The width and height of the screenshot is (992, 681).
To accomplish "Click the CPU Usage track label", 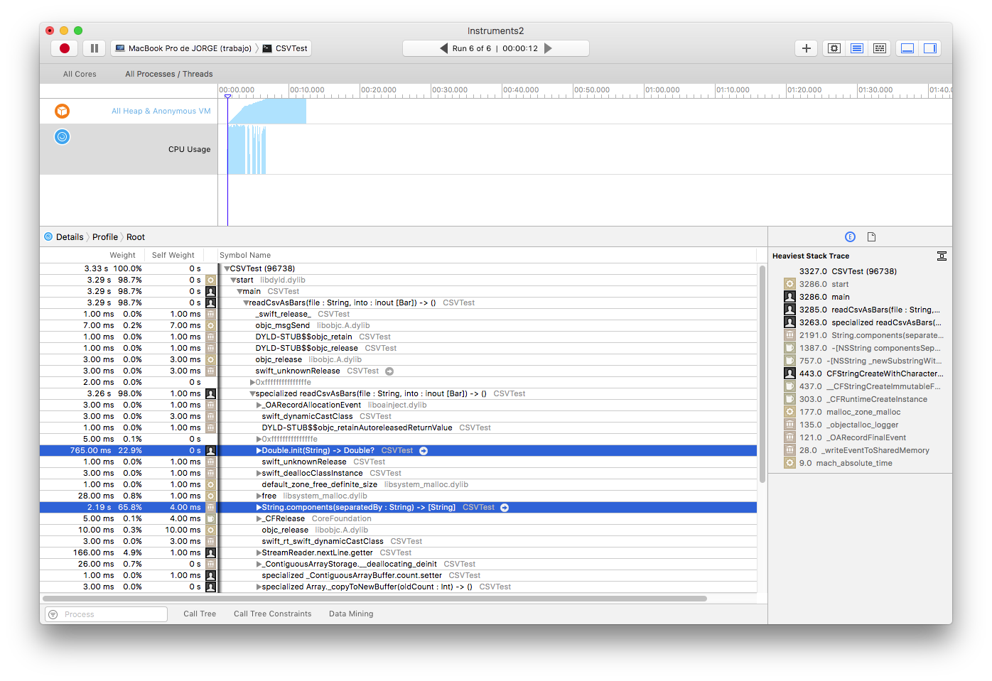I will (x=190, y=149).
